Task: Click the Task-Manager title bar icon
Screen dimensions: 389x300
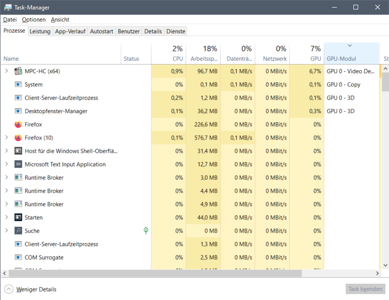Action: coord(8,7)
